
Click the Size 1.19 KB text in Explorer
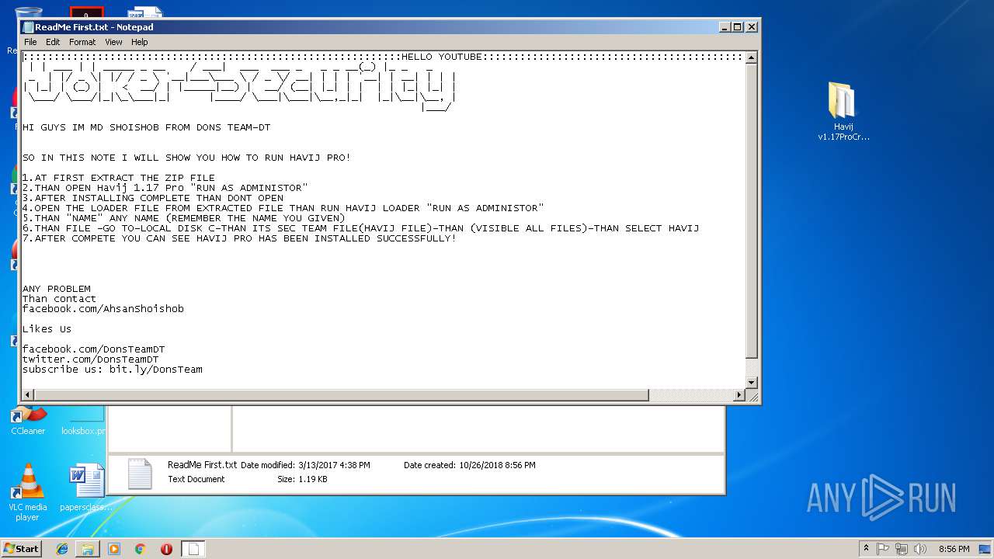[302, 479]
